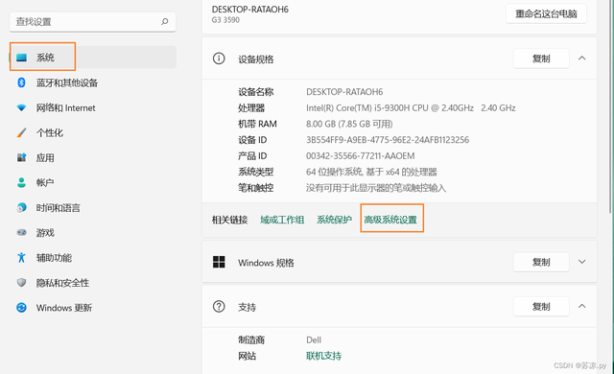Screen dimensions: 614x374
Task: Click the device specifications info icon
Action: (219, 58)
